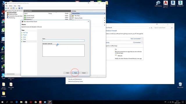Select the Name step in wizard
This screenshot has width=186, height=104.
point(24,42)
